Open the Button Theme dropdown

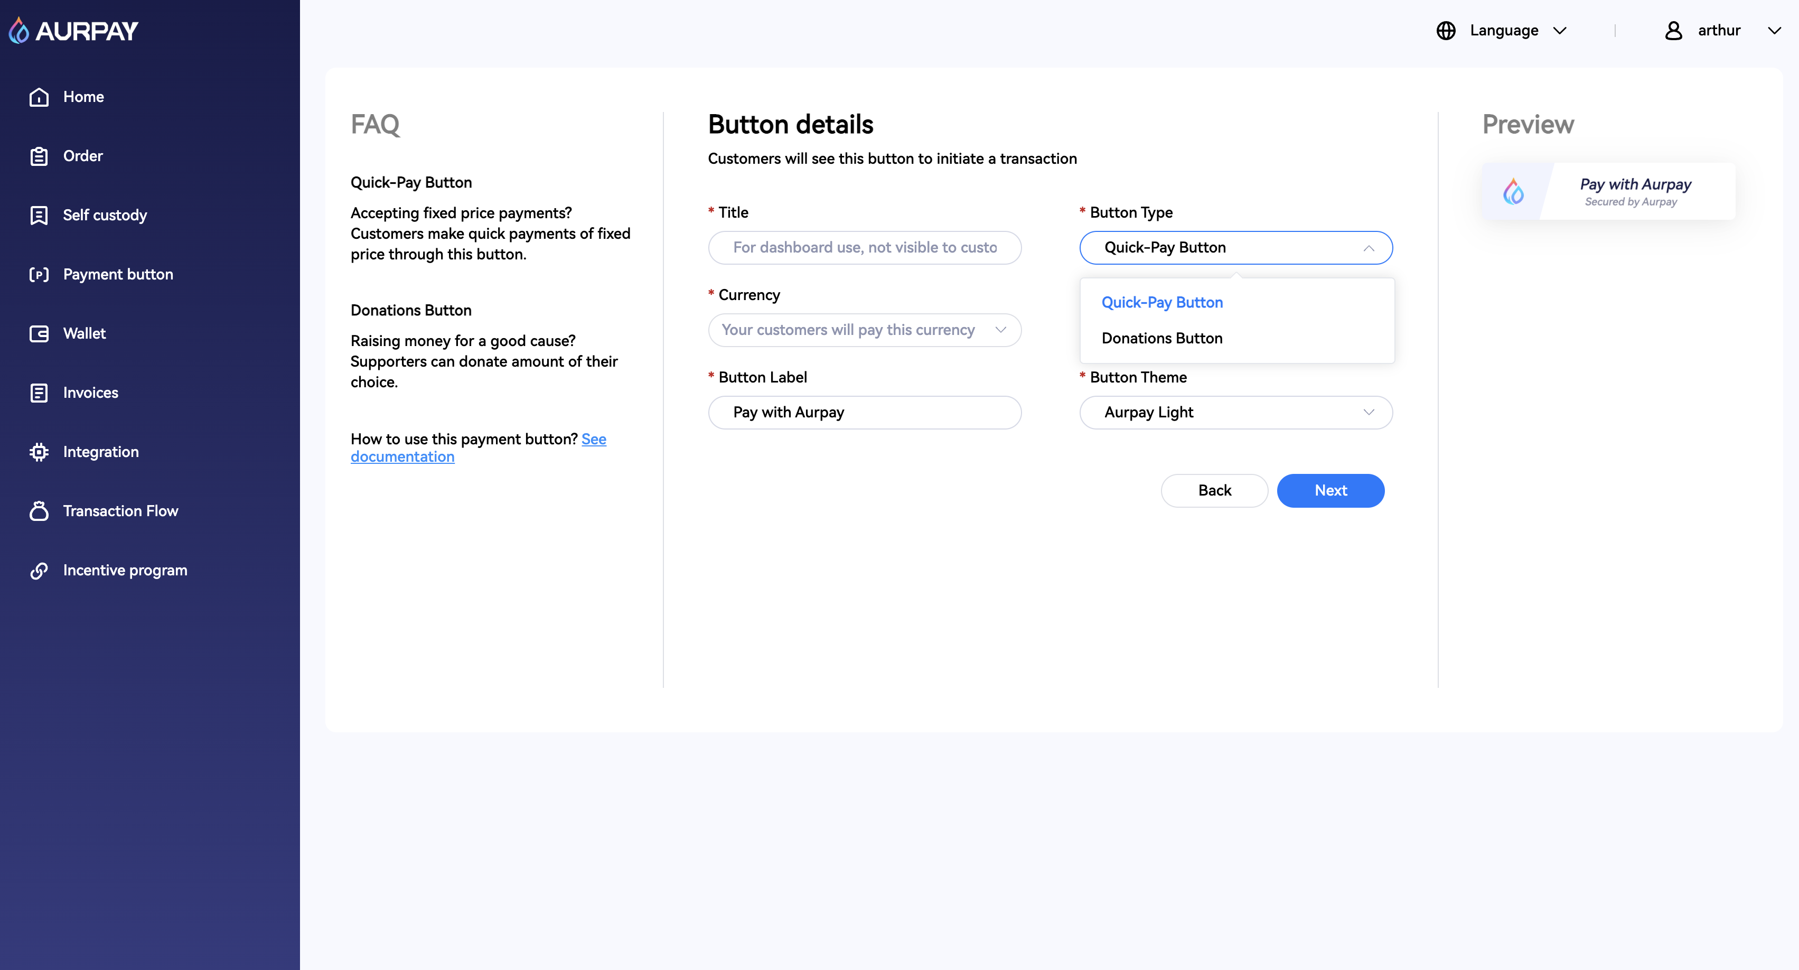tap(1235, 413)
